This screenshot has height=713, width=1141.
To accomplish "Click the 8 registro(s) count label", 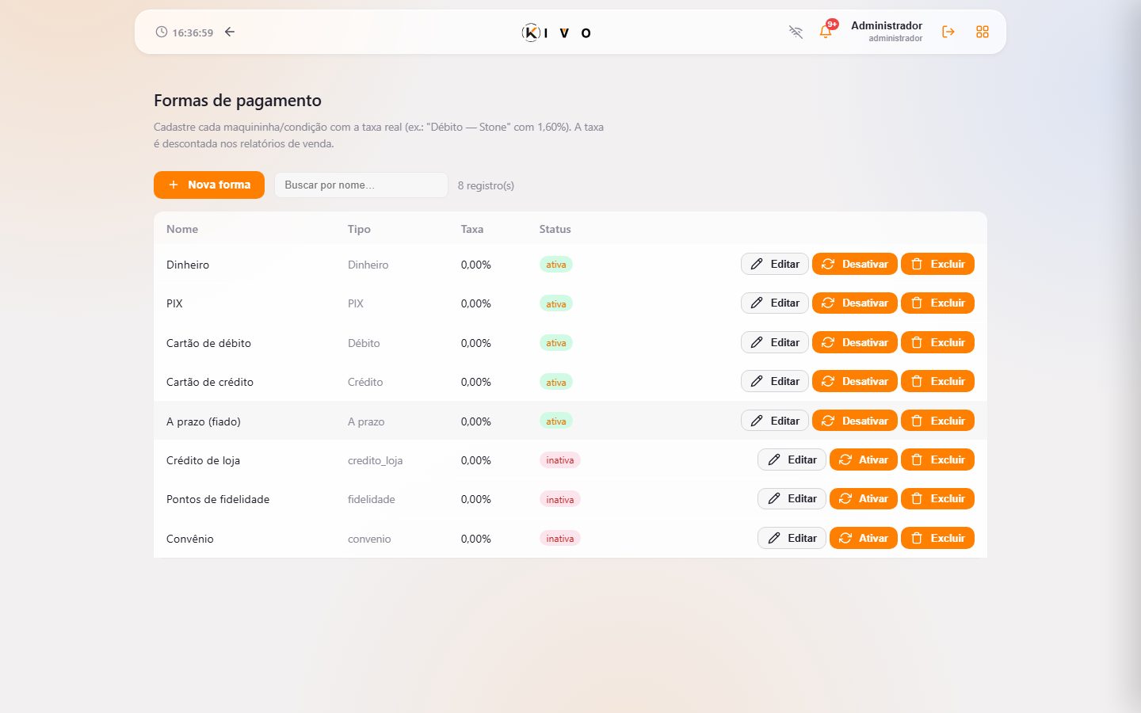I will (486, 185).
